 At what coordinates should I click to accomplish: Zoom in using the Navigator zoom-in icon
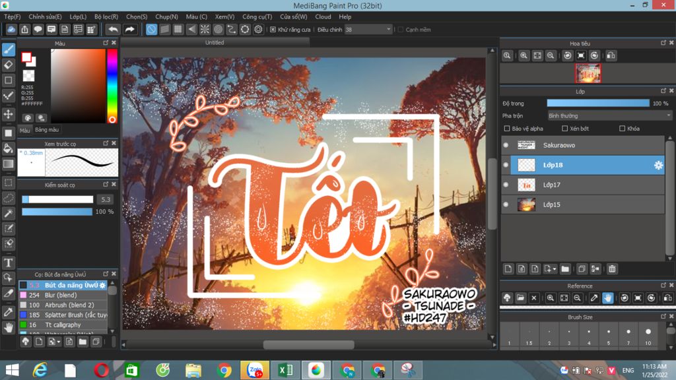524,55
